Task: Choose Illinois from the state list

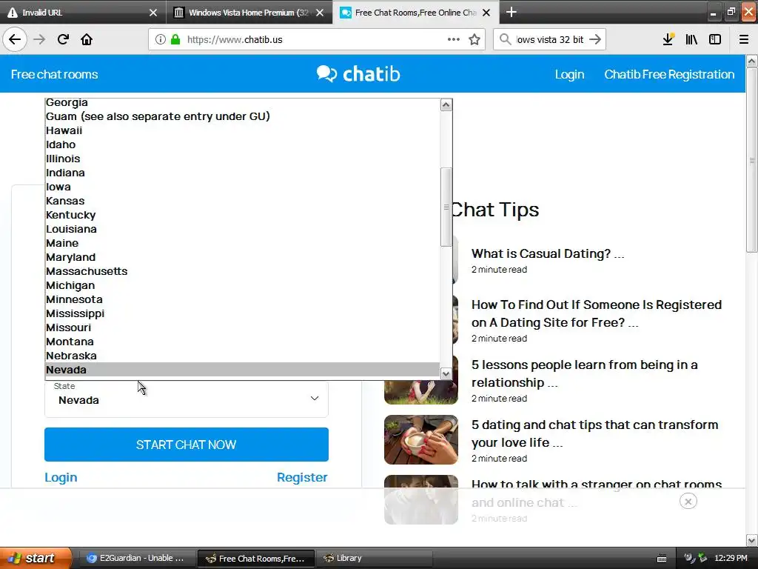Action: tap(242, 159)
